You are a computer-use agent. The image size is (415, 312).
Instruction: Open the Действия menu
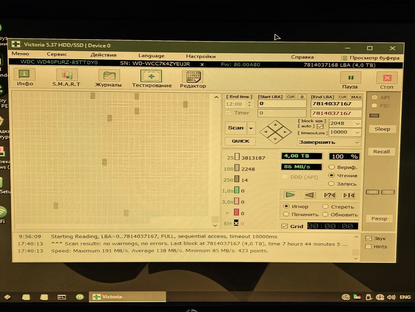tap(103, 55)
